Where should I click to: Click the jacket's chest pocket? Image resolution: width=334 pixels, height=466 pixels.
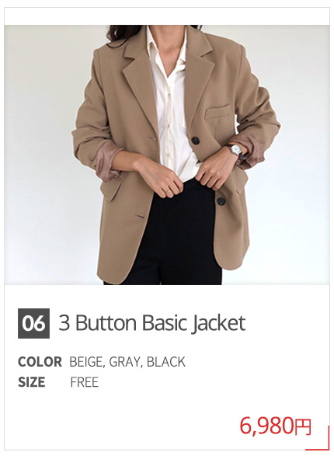[217, 112]
